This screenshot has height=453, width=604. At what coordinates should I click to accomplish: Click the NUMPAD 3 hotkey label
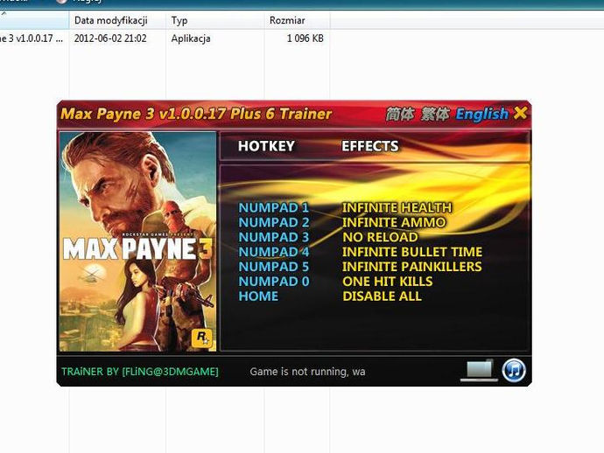point(273,237)
